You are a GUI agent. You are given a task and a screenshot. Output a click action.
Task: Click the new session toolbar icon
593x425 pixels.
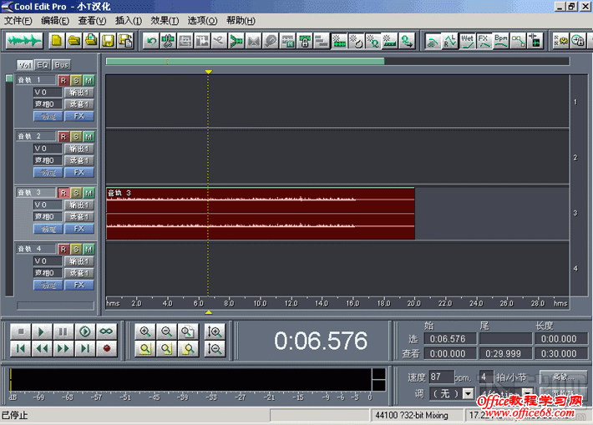tap(57, 40)
